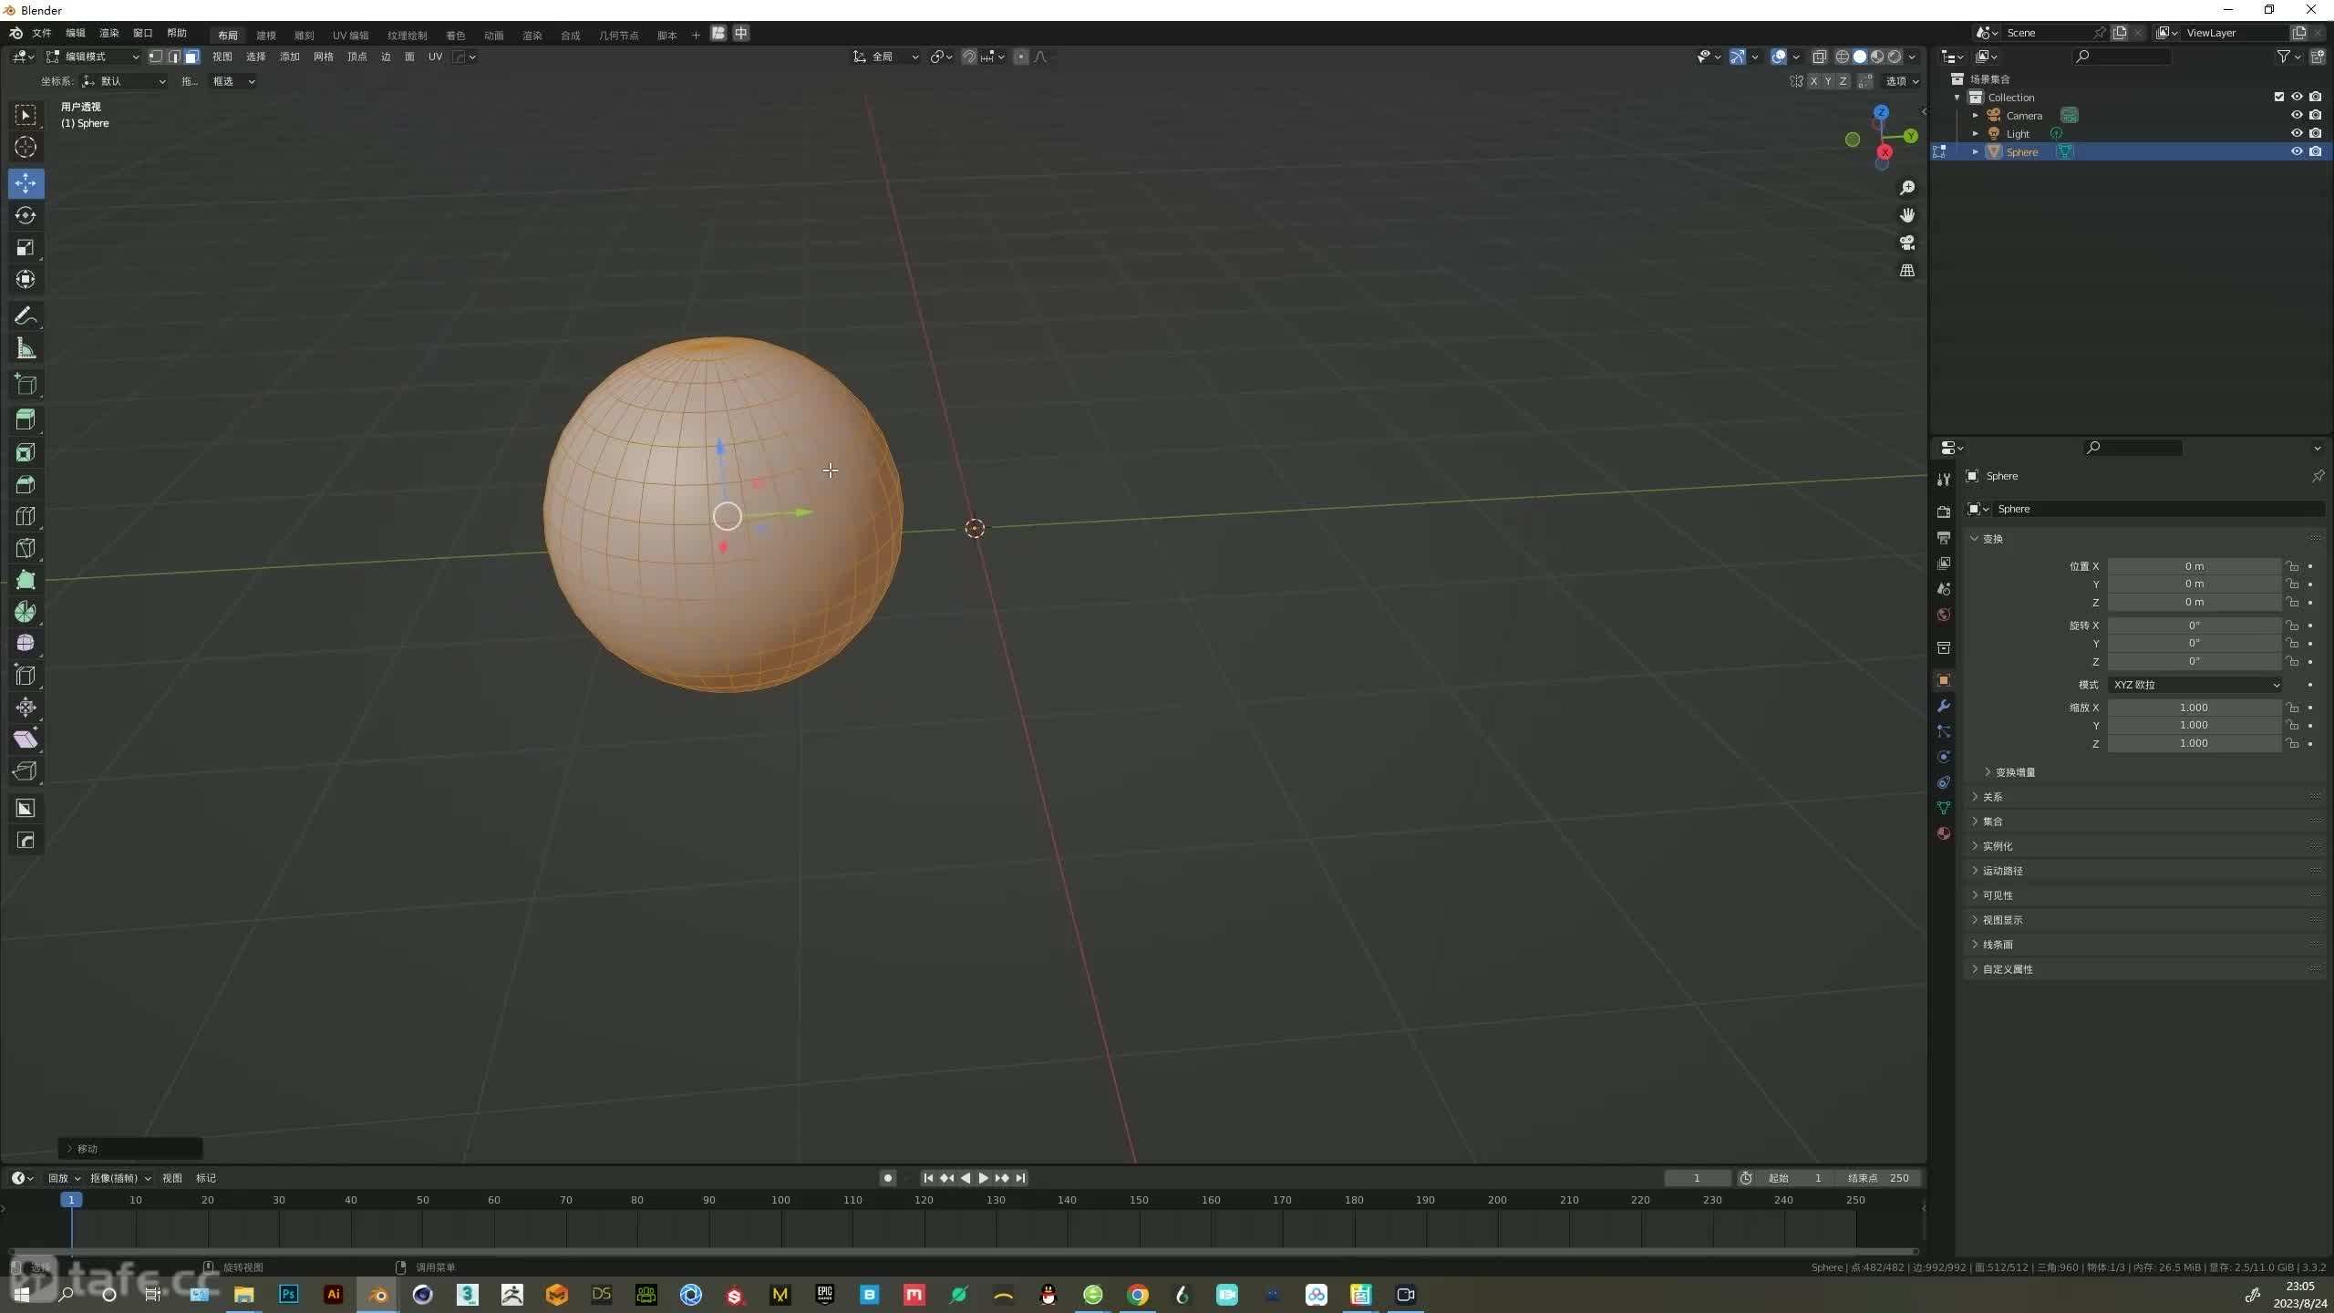Select the Spin tool
This screenshot has width=2334, height=1313.
point(26,612)
